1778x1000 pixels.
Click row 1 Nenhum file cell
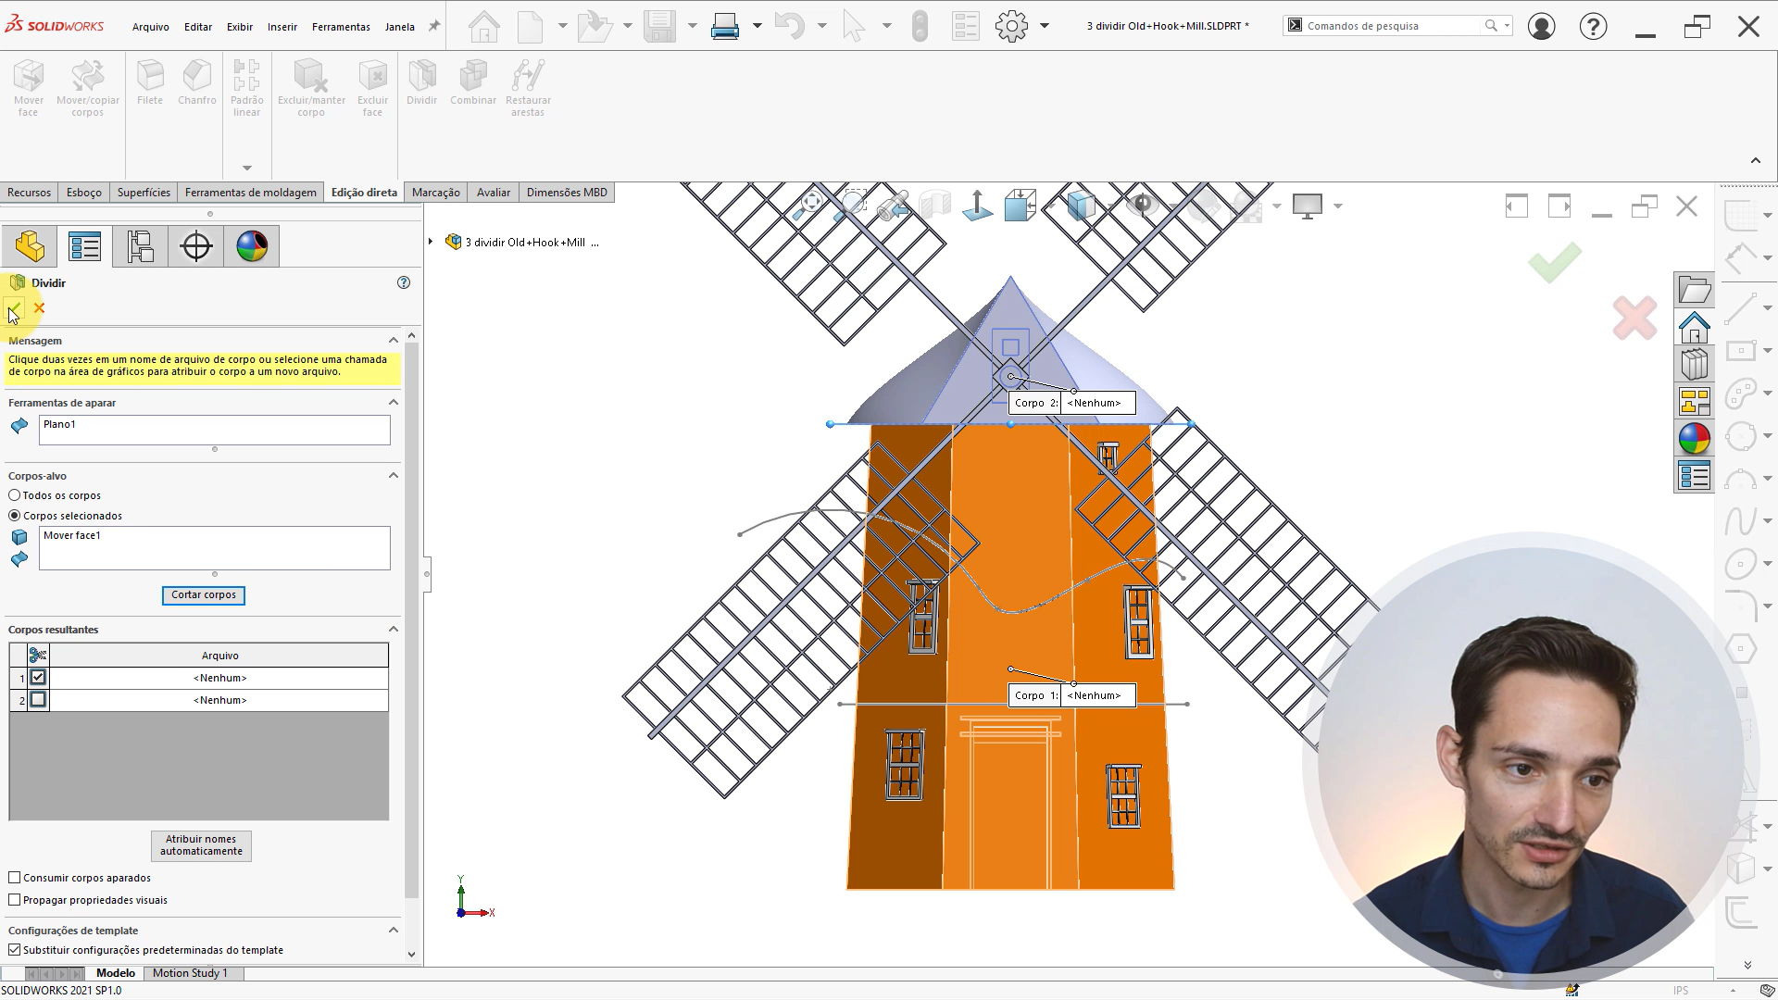pyautogui.click(x=219, y=678)
